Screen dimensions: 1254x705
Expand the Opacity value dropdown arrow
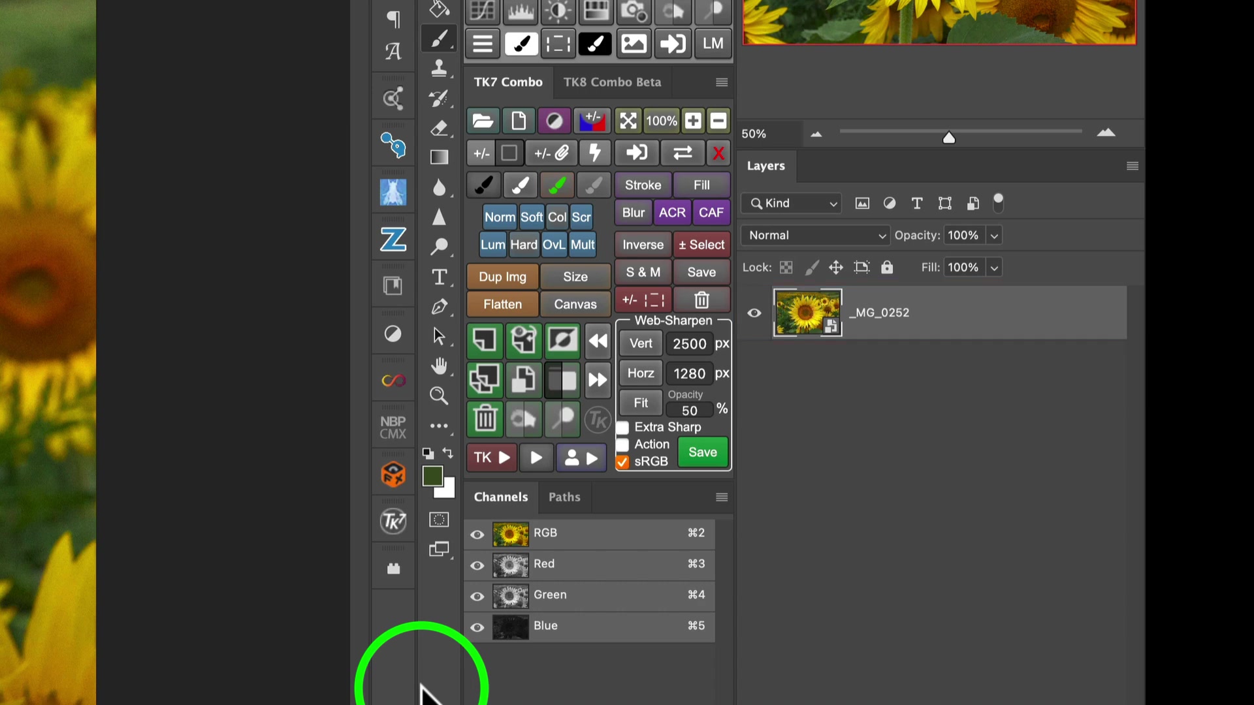click(x=994, y=236)
